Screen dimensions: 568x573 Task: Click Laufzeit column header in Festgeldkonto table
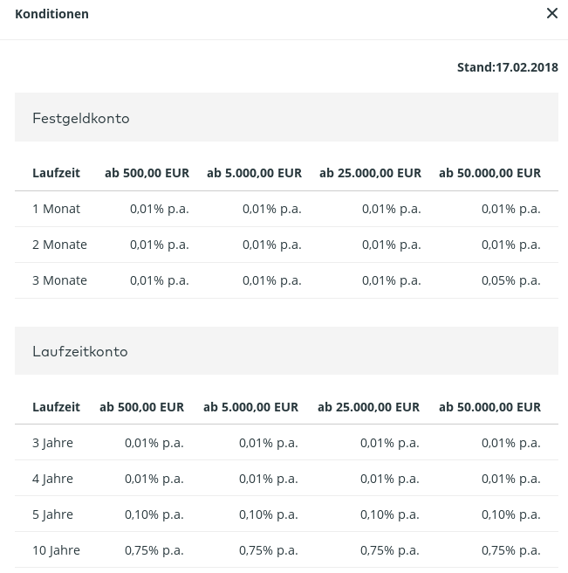[x=56, y=173]
